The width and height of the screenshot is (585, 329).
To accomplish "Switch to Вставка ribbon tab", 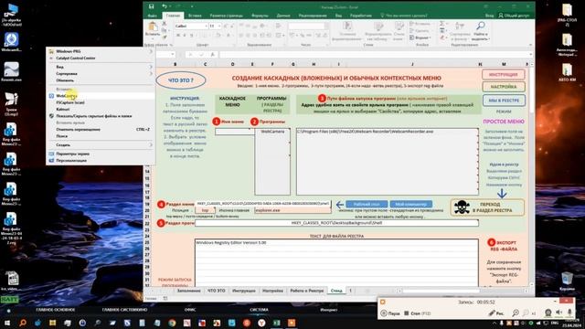I will point(195,16).
